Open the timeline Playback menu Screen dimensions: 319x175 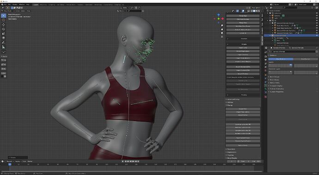point(10,162)
